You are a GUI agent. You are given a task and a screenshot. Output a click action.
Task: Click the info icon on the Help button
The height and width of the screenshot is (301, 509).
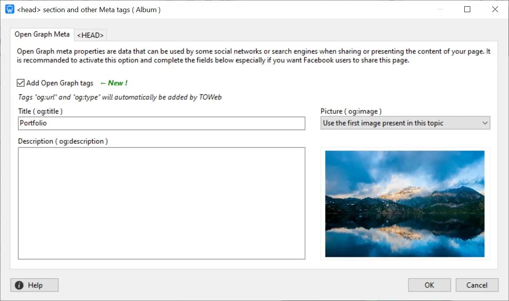[19, 285]
